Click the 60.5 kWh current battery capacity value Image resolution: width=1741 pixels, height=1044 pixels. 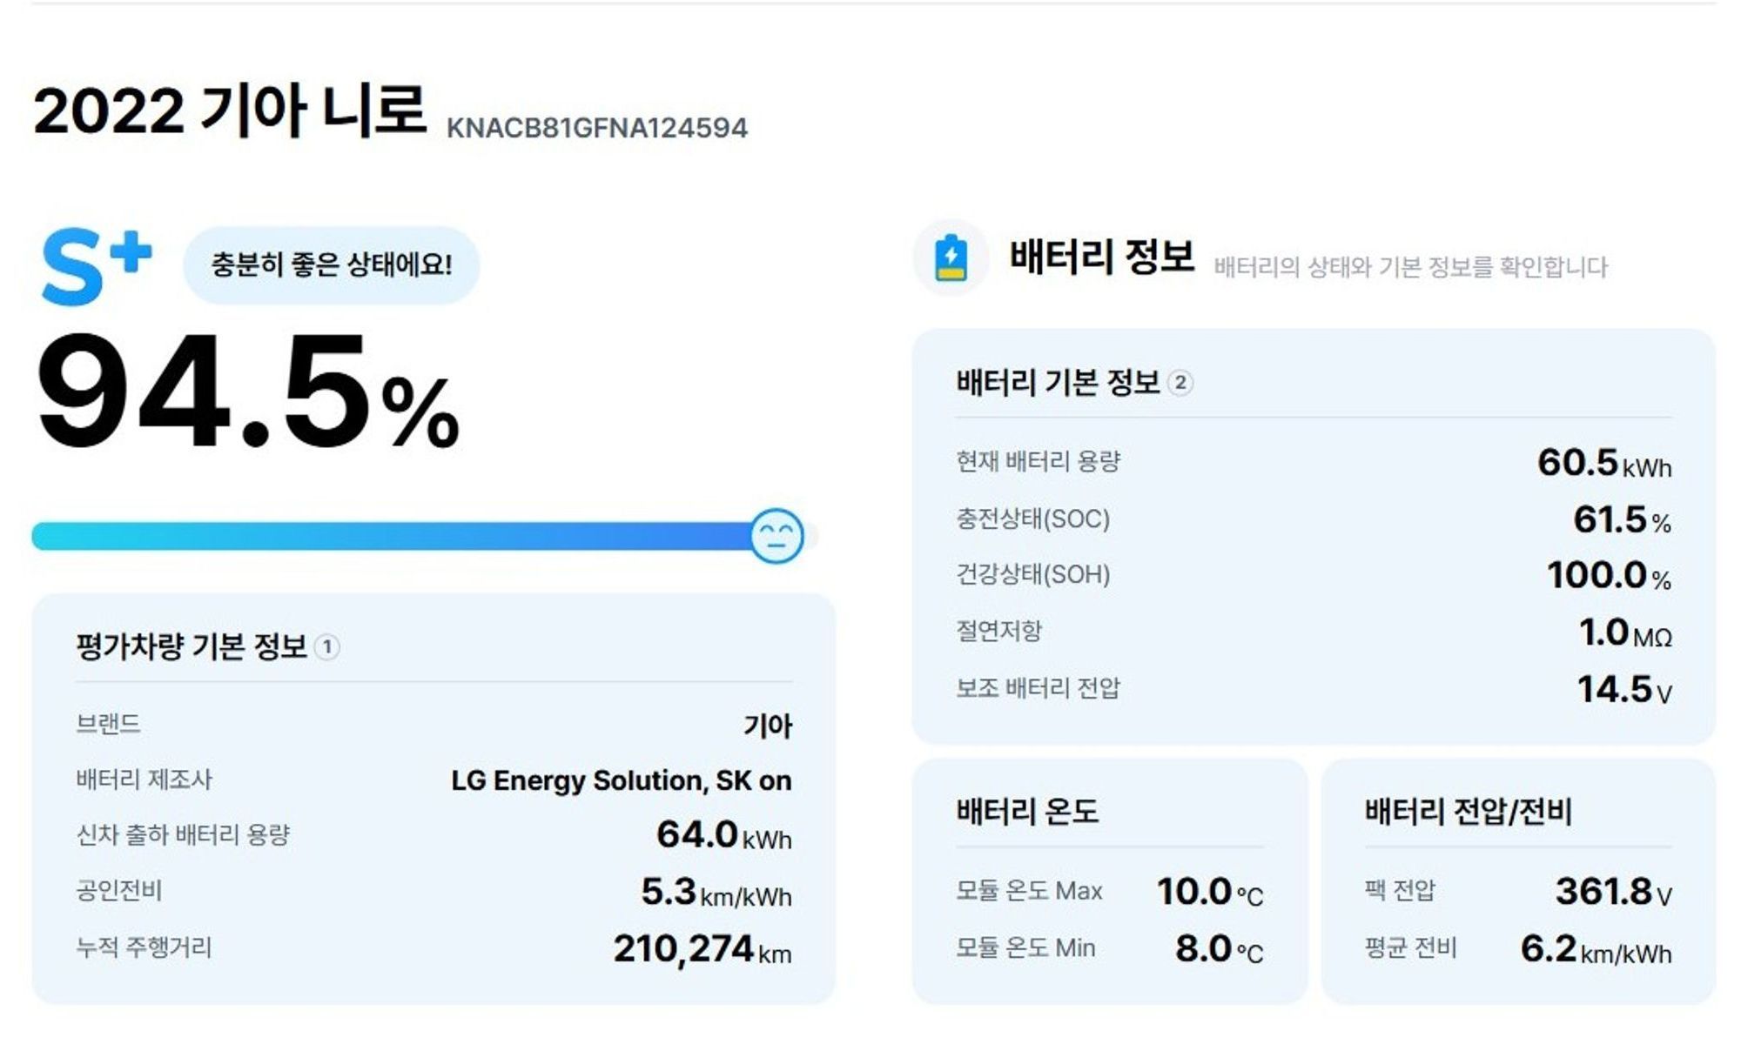point(1603,463)
